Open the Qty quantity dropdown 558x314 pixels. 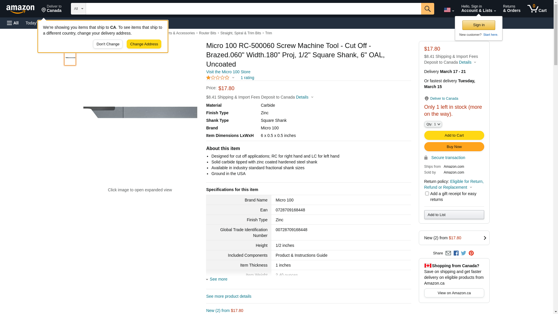[433, 124]
